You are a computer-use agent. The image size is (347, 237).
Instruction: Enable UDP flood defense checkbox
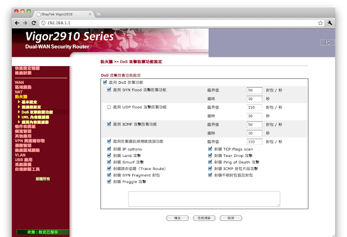[x=109, y=107]
